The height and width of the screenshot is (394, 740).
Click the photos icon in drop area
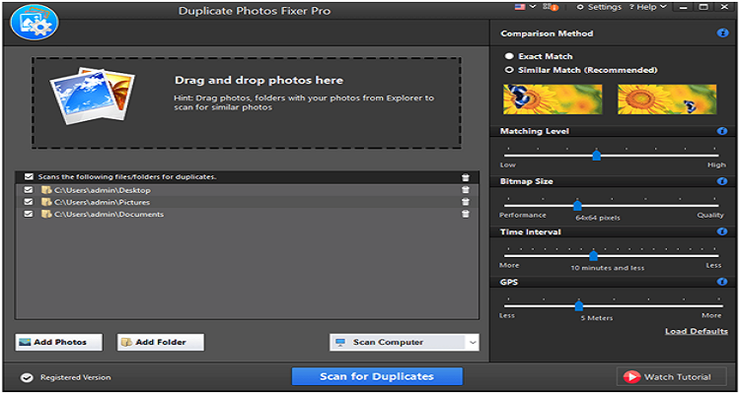(x=93, y=96)
